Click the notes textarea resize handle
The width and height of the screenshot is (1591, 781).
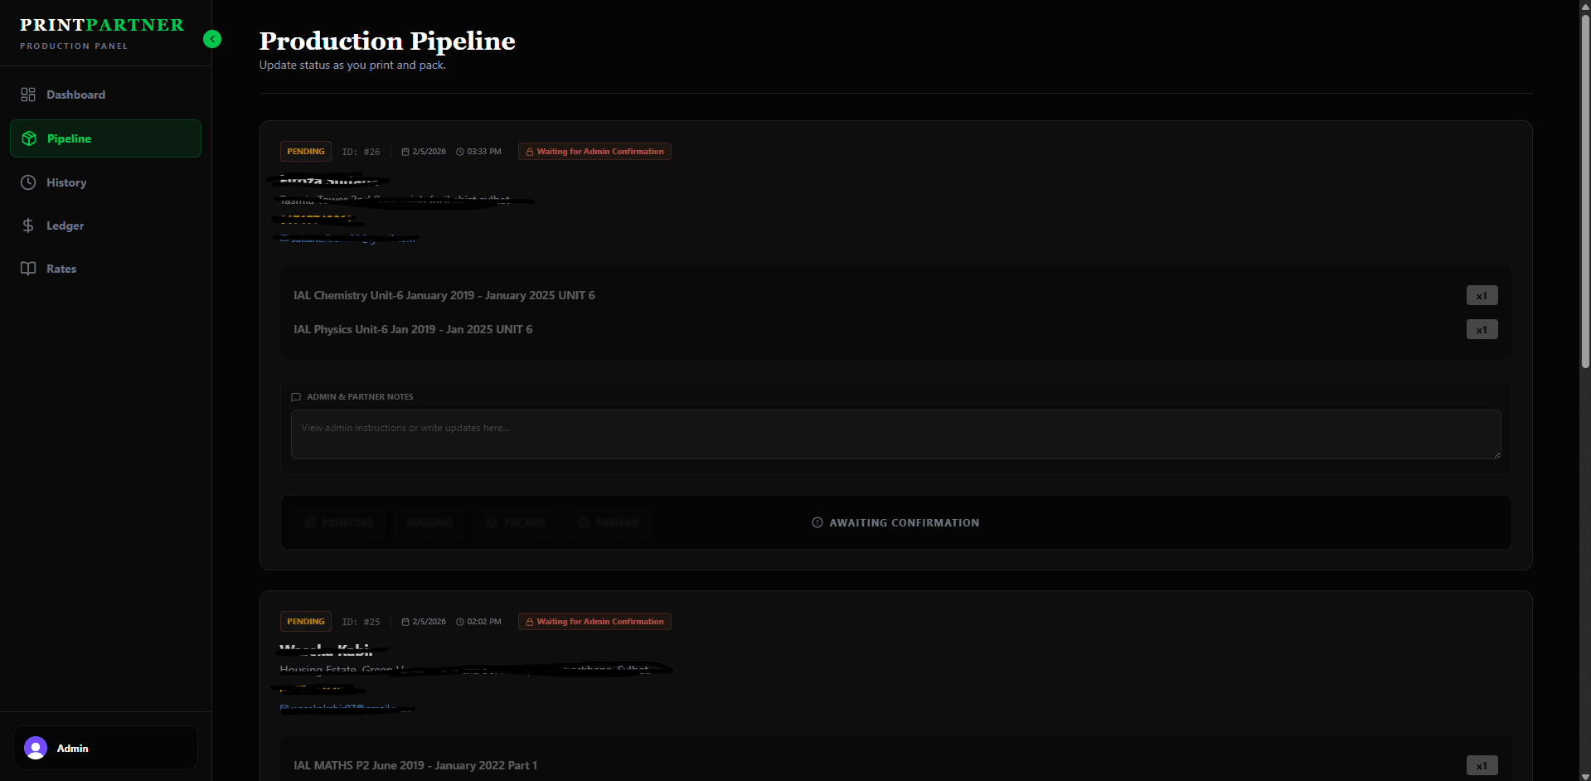click(1496, 454)
